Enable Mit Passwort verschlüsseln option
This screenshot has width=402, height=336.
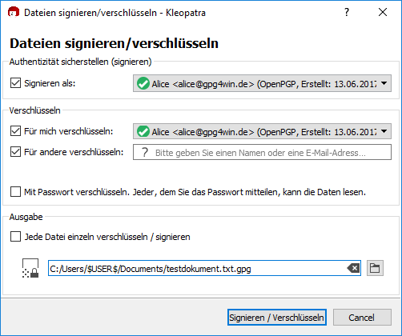15,192
